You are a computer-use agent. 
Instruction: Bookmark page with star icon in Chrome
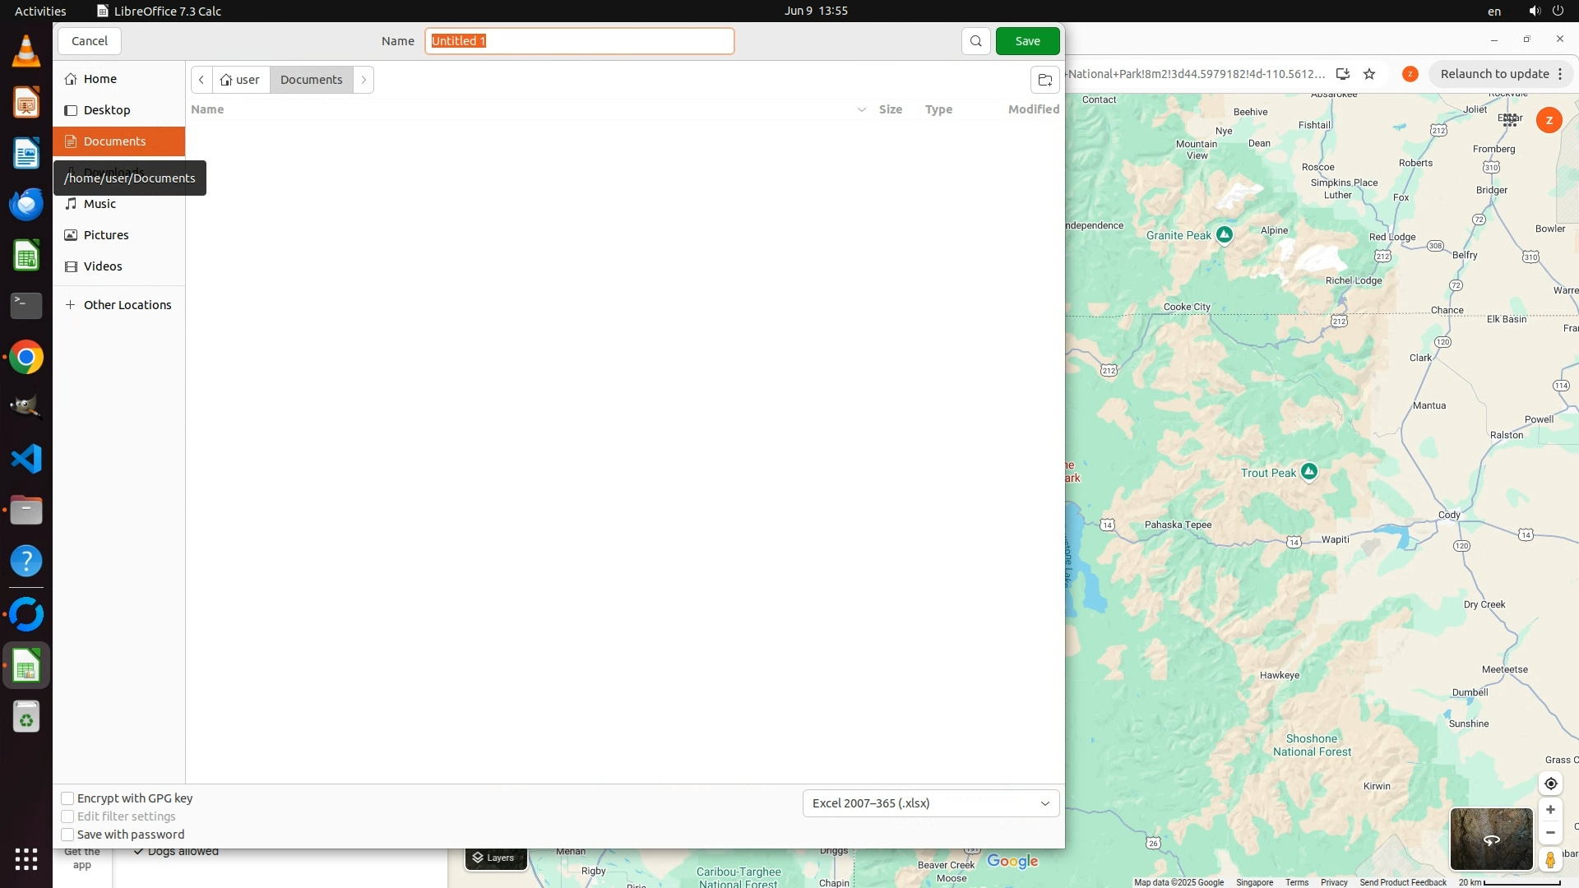click(x=1369, y=74)
